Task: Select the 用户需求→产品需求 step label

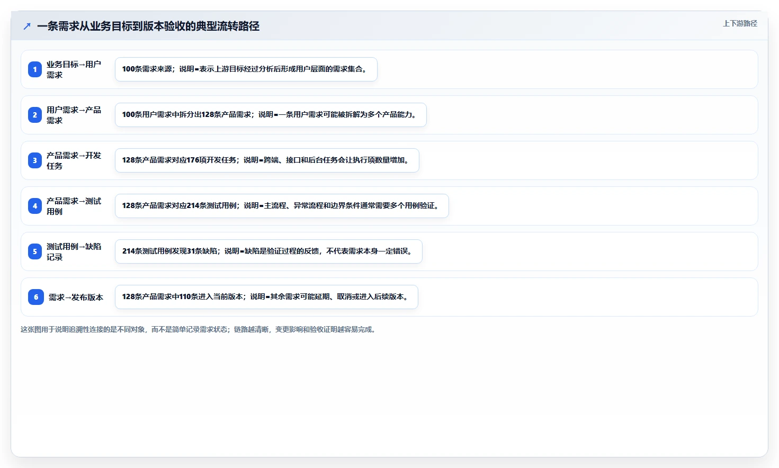Action: pyautogui.click(x=74, y=115)
